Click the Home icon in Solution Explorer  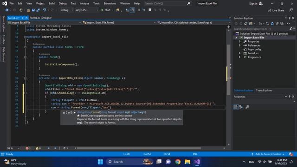pos(245,24)
